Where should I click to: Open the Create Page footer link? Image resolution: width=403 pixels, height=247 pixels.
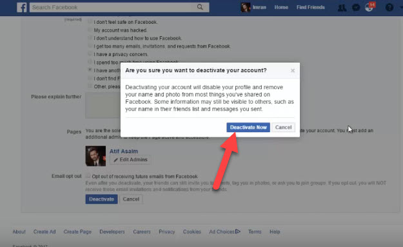coord(77,232)
